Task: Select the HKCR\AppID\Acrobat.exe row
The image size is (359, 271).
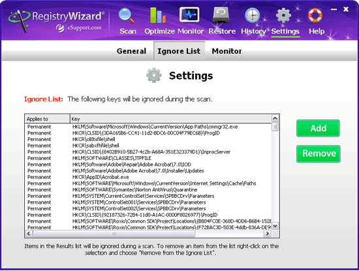Action: (x=148, y=177)
